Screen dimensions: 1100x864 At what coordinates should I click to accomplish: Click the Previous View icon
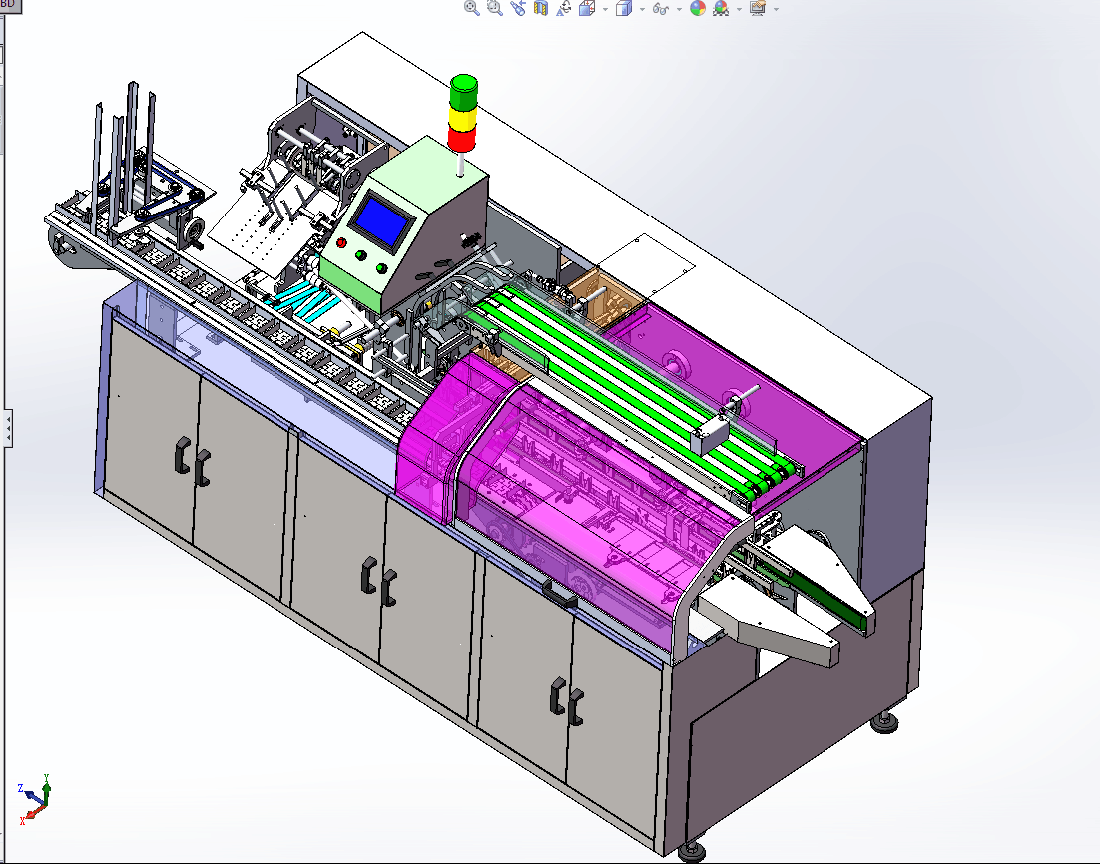tap(518, 8)
